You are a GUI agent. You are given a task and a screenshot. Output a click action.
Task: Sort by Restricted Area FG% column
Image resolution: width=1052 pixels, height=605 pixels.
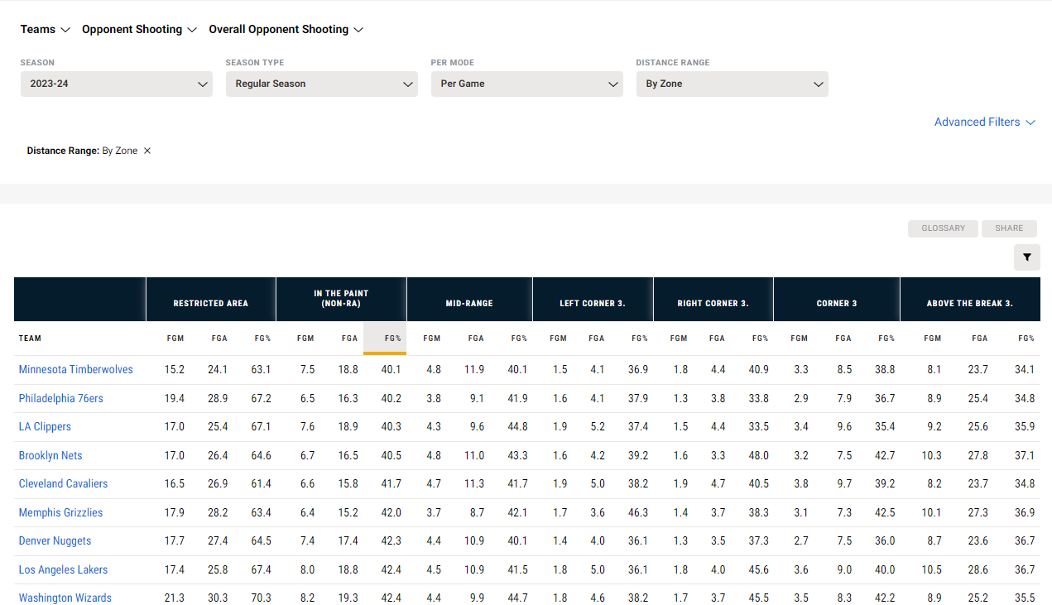[x=262, y=339]
